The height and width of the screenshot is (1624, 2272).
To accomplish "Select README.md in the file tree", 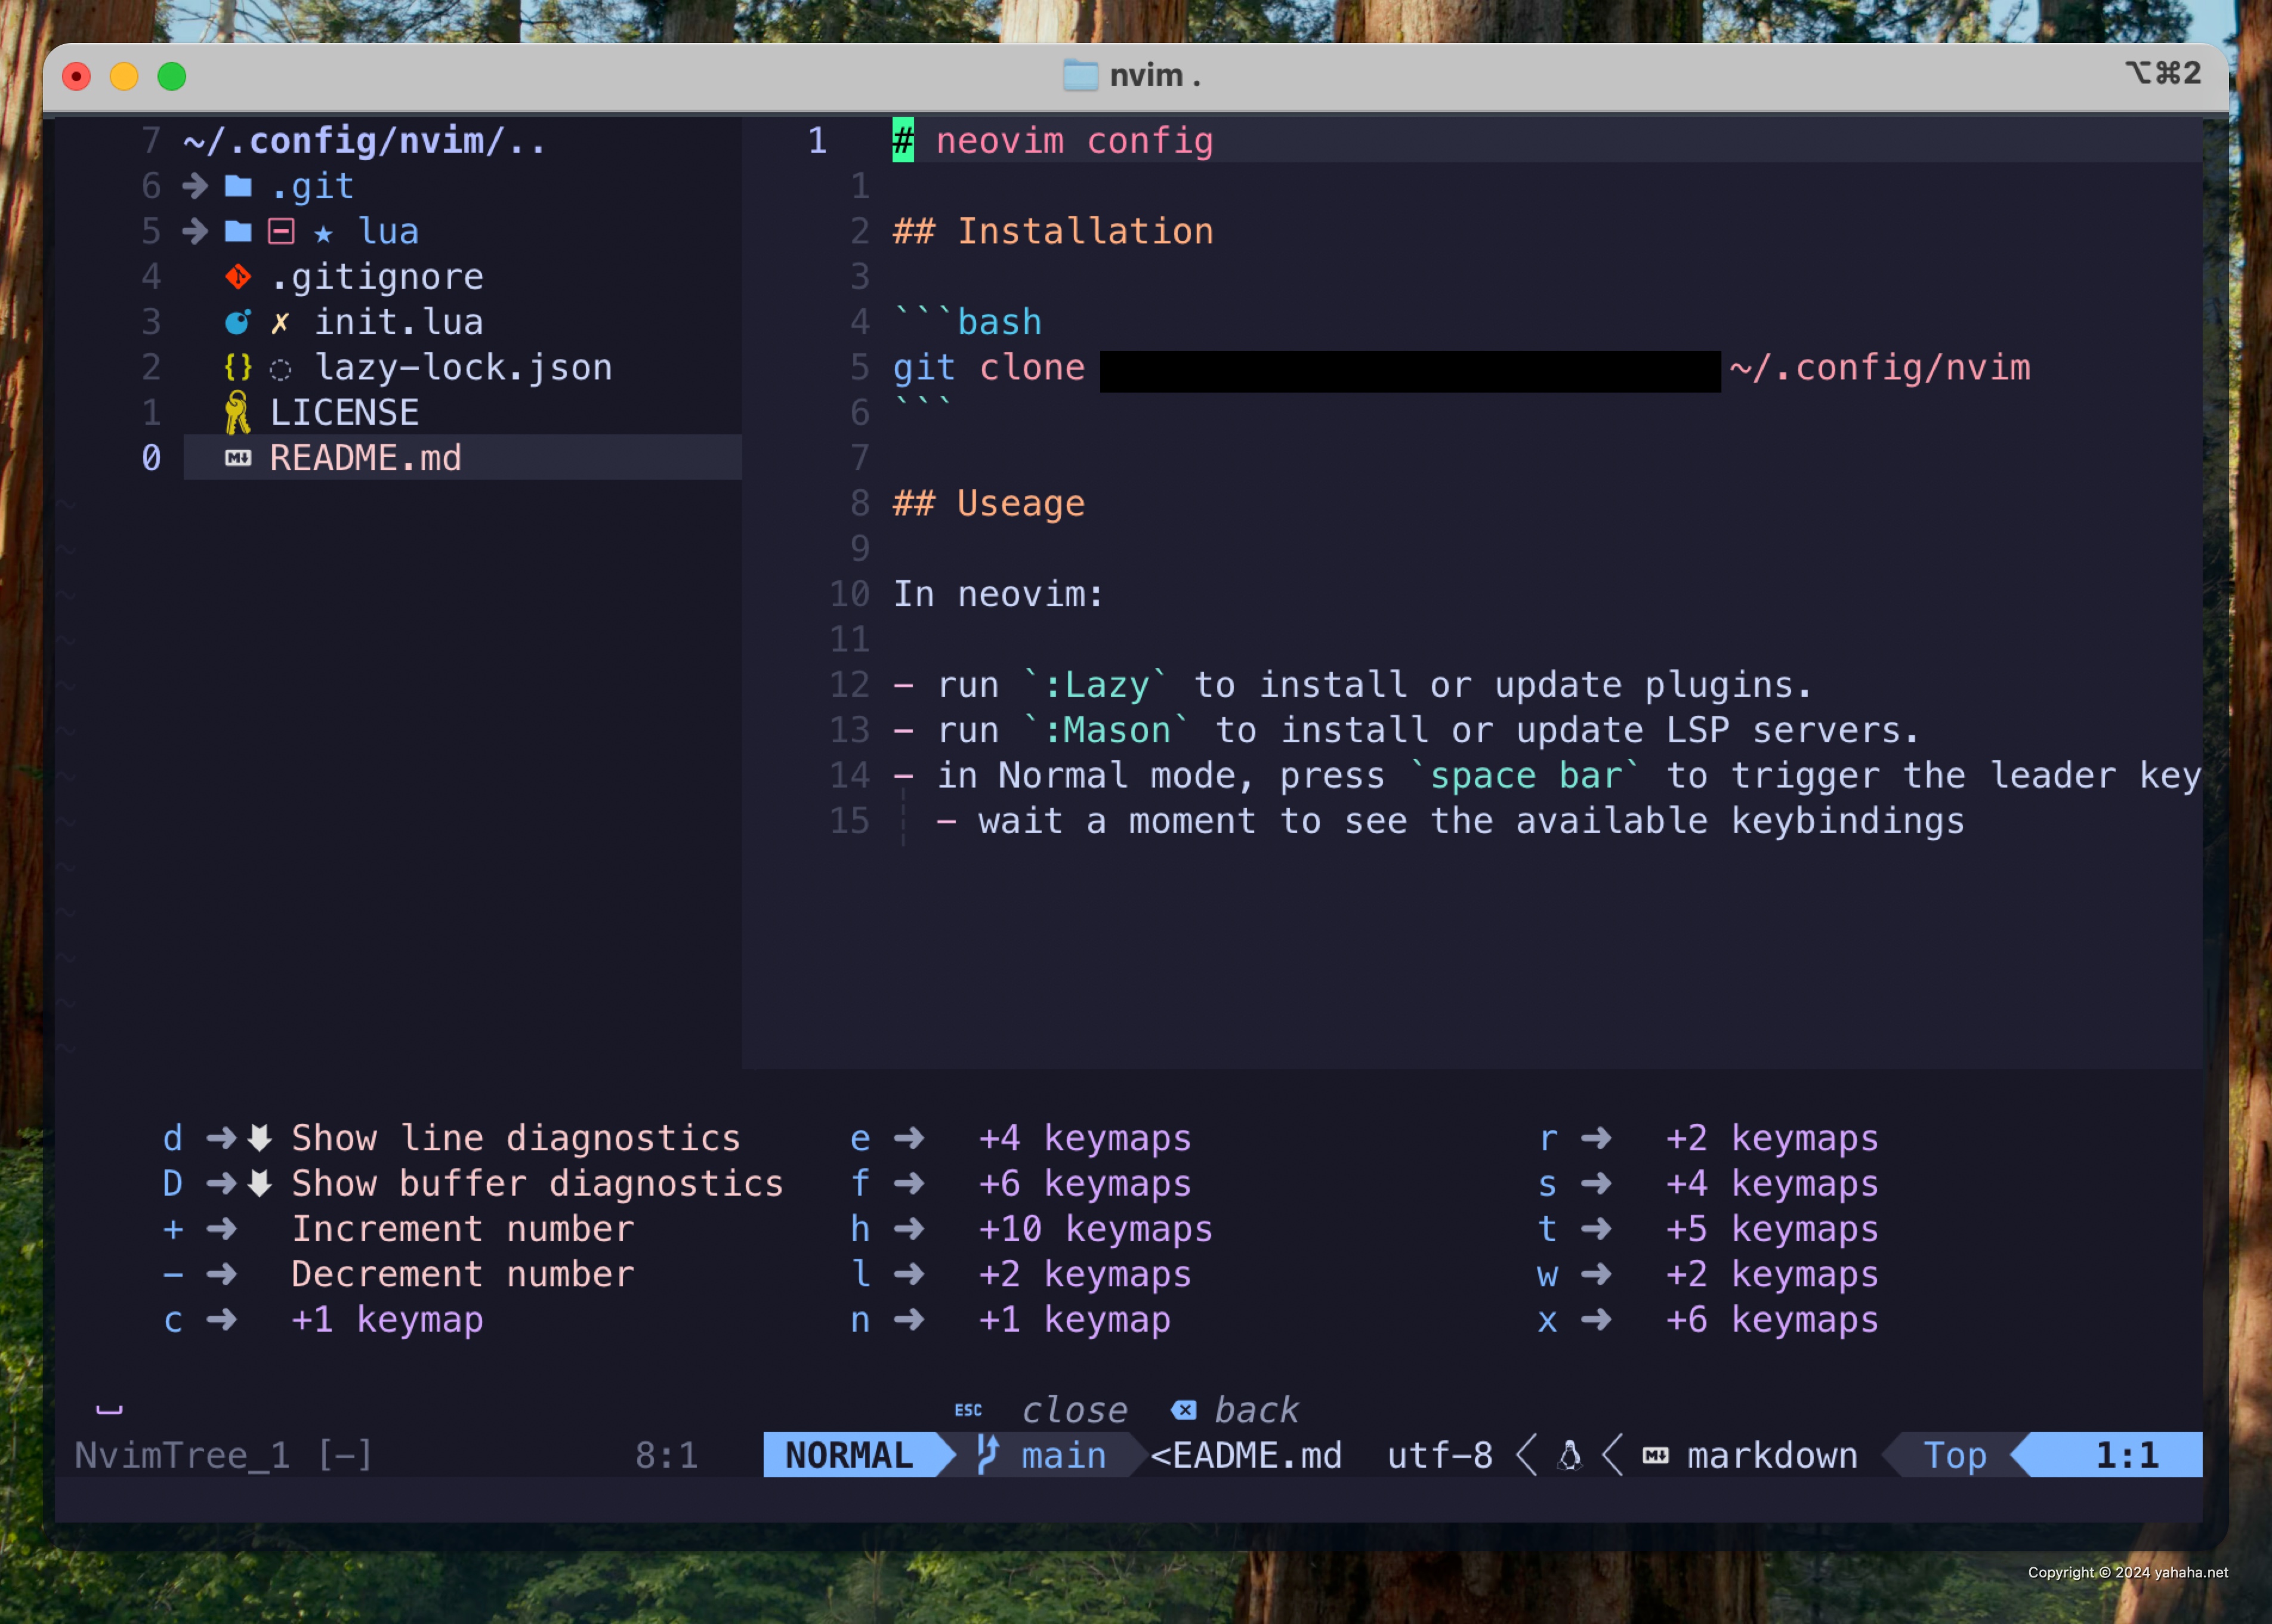I will pos(366,458).
